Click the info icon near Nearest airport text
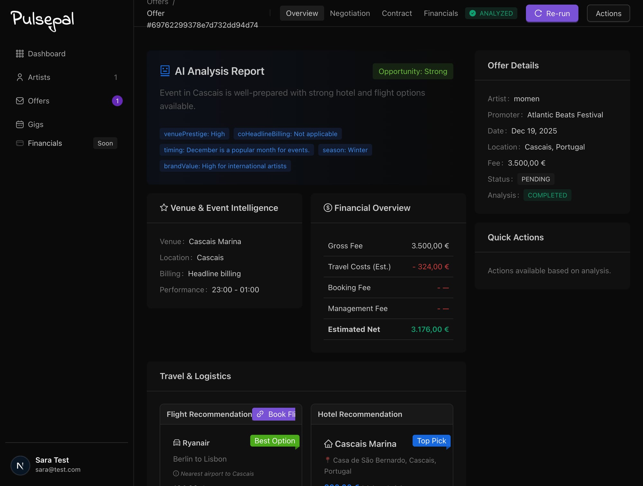Screen dimensions: 643x486 176,473
